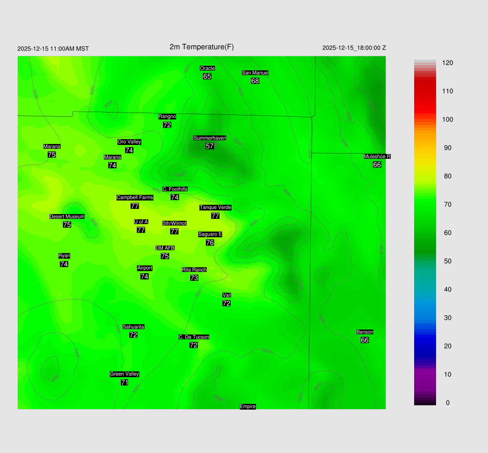Pick the red band near 110 on colorbar
488x453 pixels.
click(x=425, y=91)
